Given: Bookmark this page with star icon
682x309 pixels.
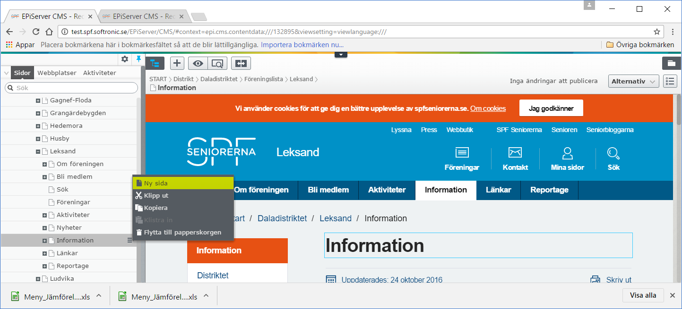Looking at the screenshot, I should pos(657,32).
